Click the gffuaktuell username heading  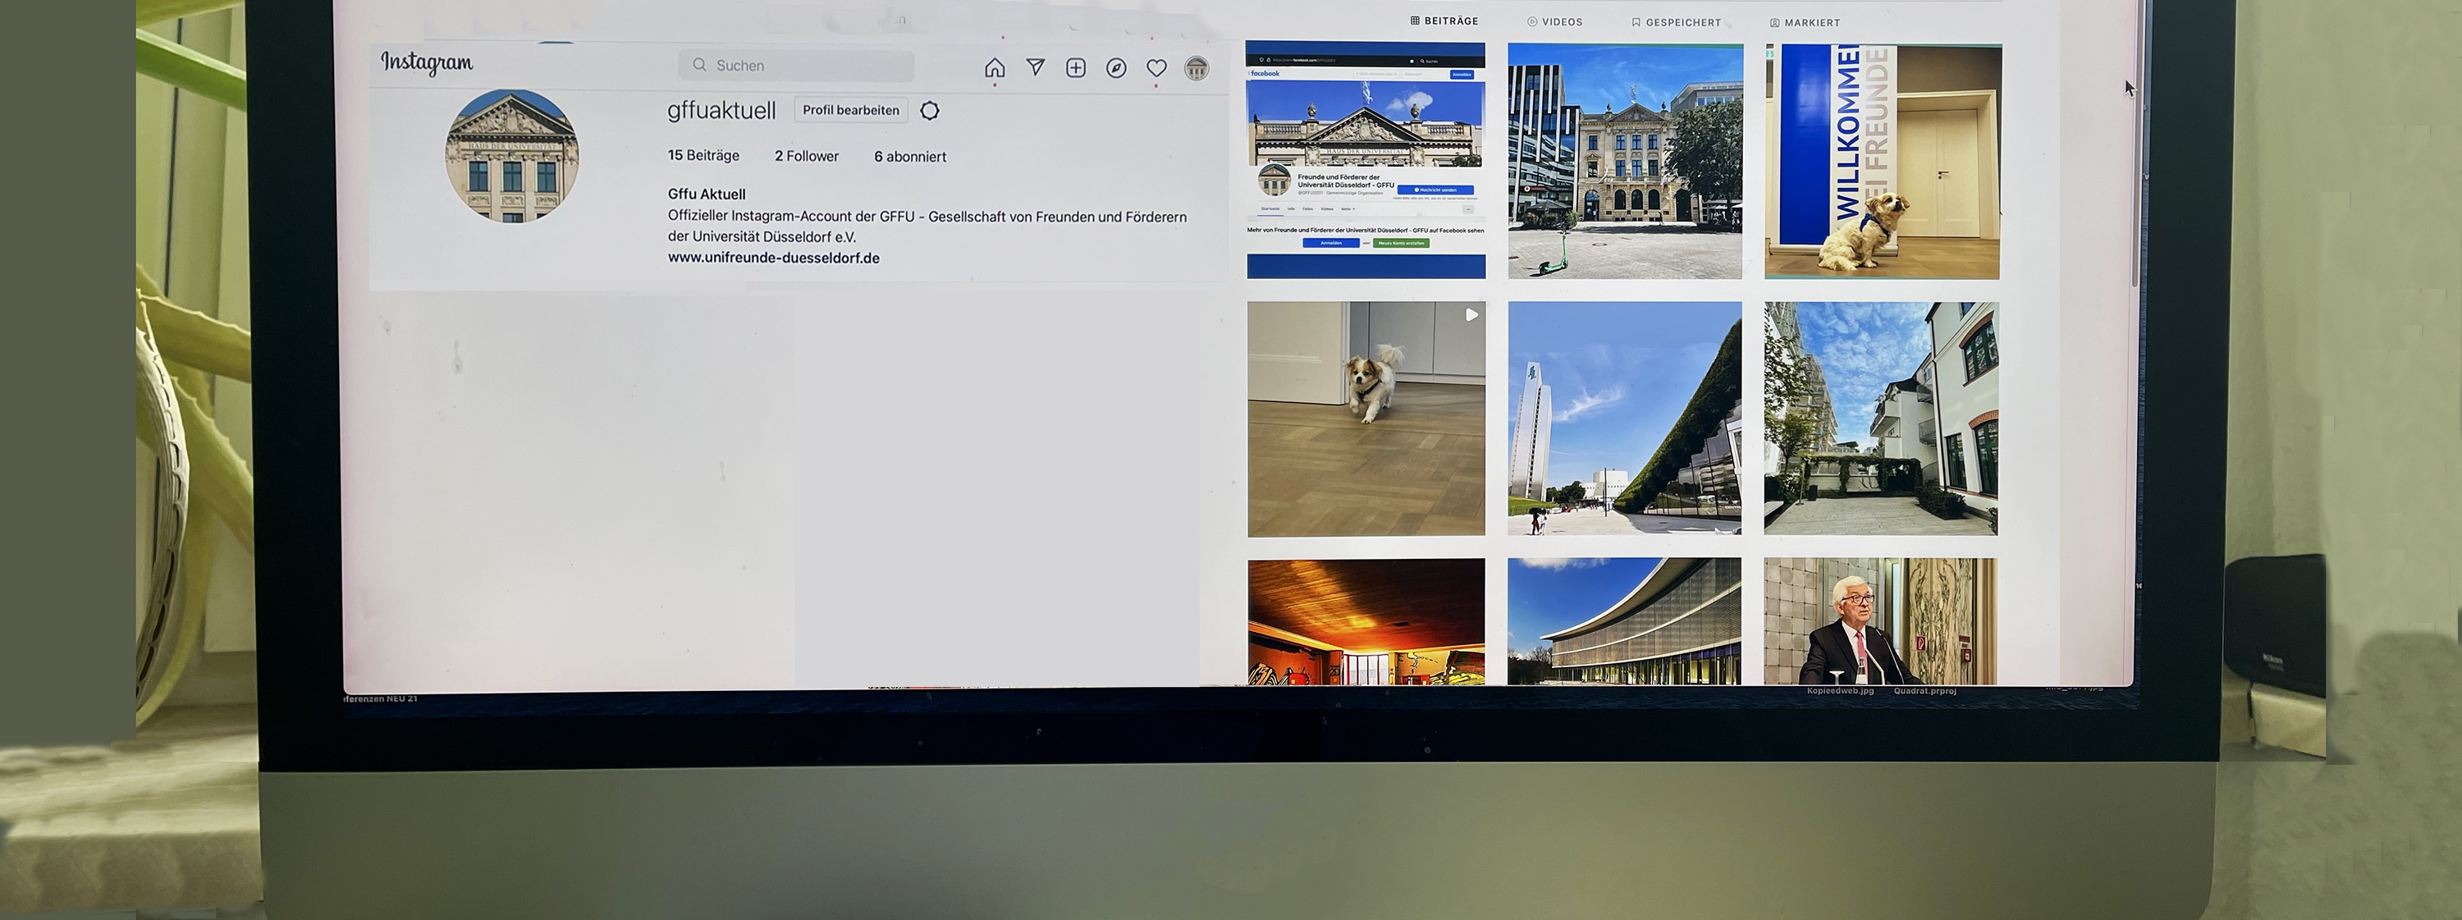point(721,111)
